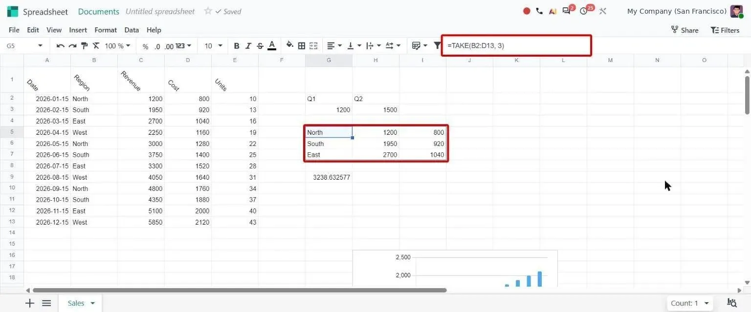The width and height of the screenshot is (751, 312).
Task: Click the horizontal scrollbar thumb
Action: tap(240, 290)
